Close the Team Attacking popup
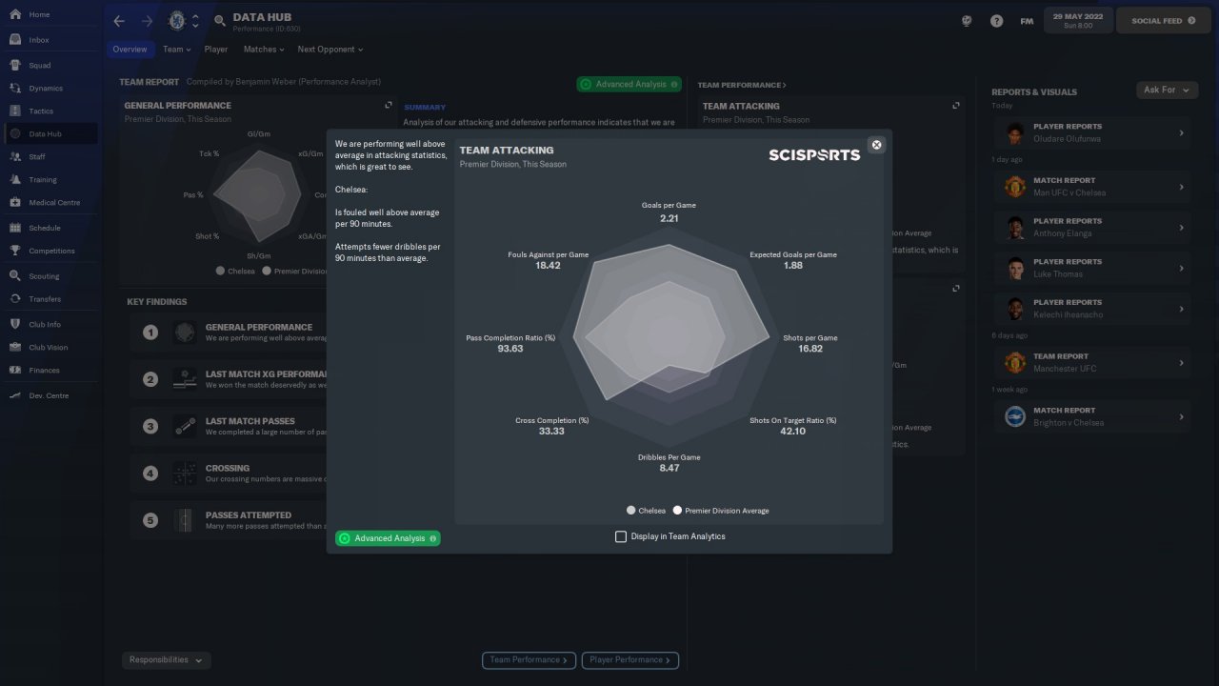This screenshot has width=1219, height=686. pyautogui.click(x=877, y=145)
